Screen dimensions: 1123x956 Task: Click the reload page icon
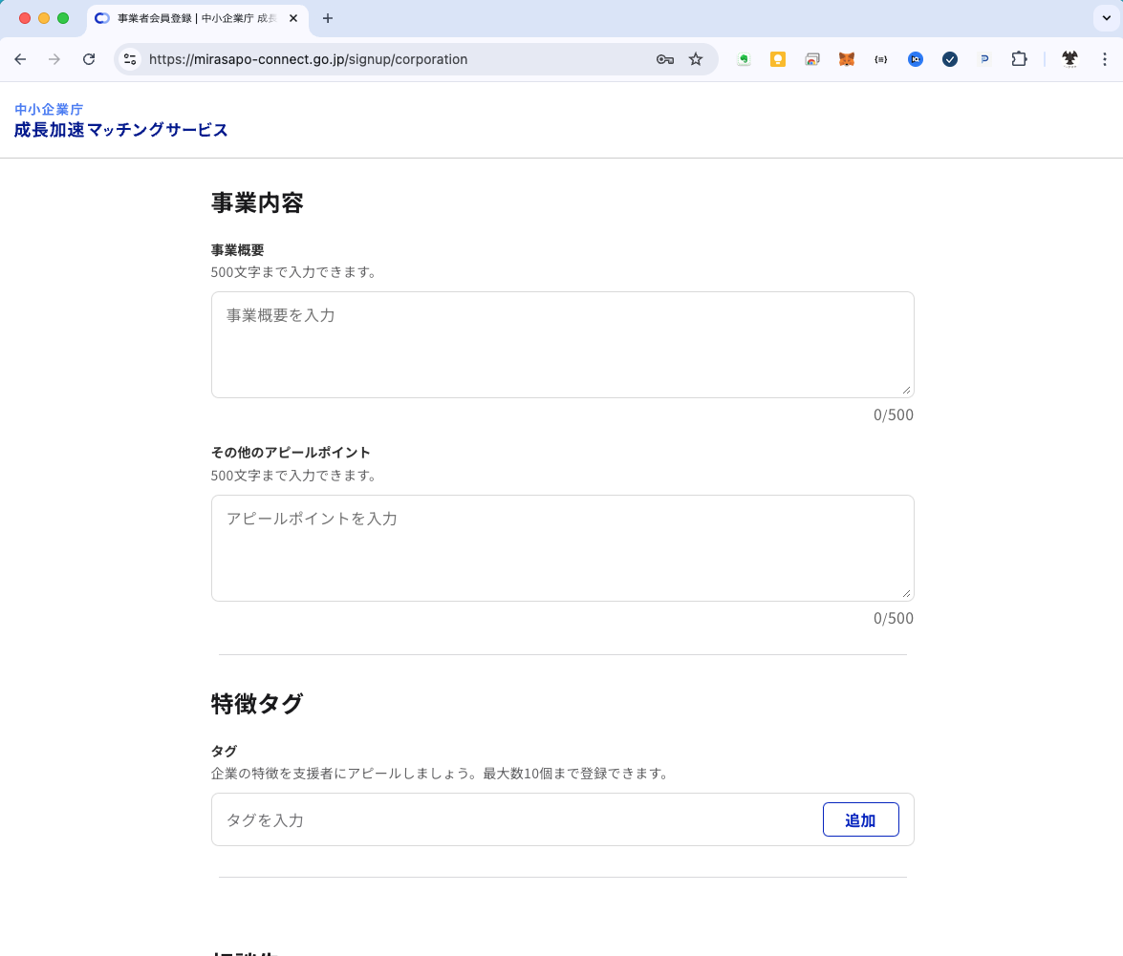[x=89, y=59]
